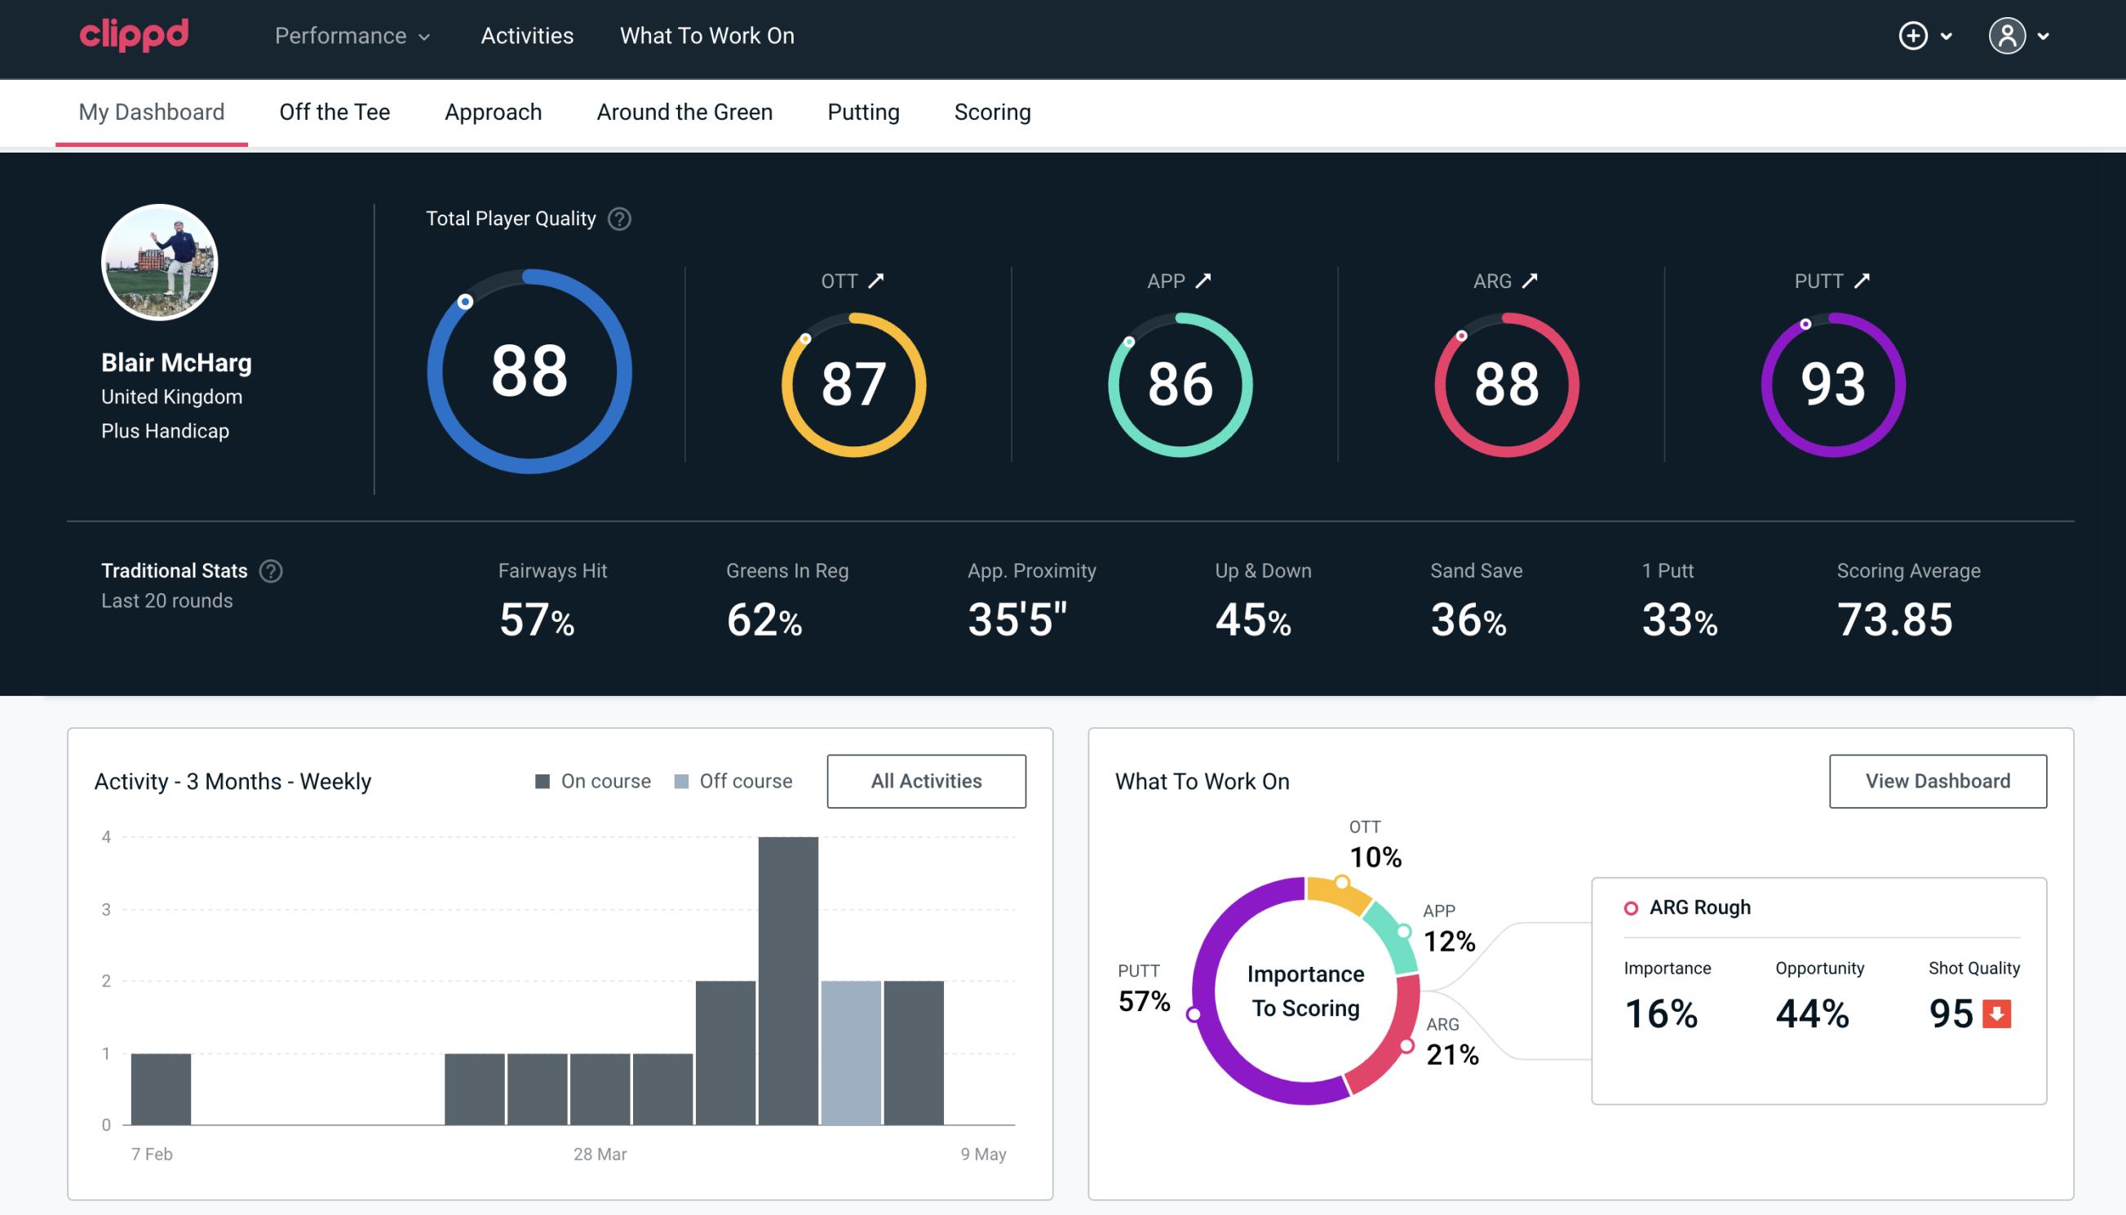
Task: Toggle to Off course activity view
Action: pyautogui.click(x=730, y=781)
